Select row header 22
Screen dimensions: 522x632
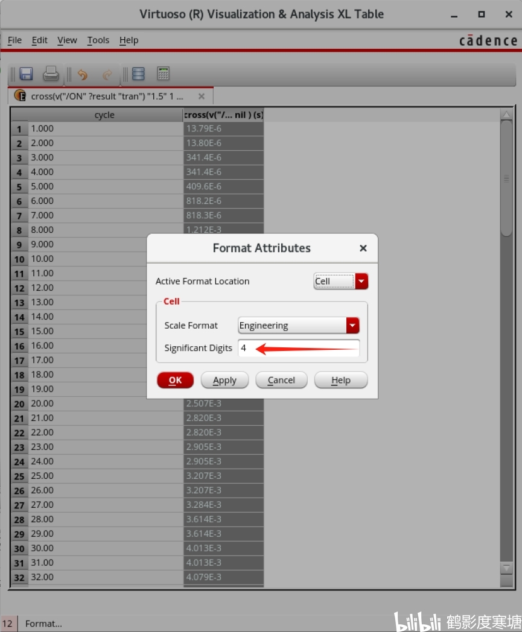point(19,433)
